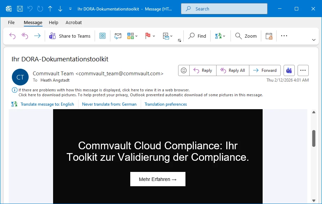Click the Translation preferences link
The image size is (322, 204).
click(166, 104)
